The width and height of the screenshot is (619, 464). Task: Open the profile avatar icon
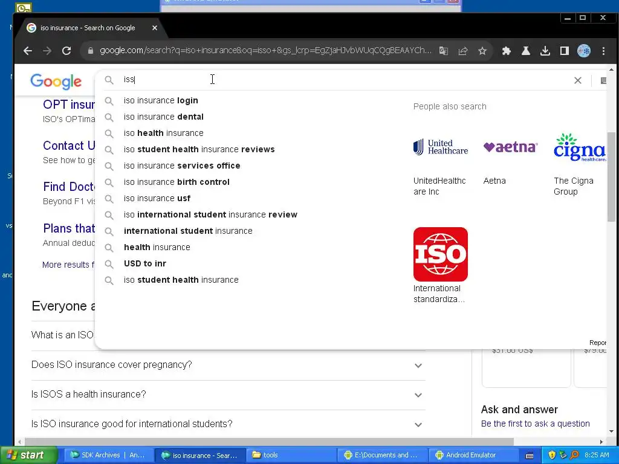(583, 51)
